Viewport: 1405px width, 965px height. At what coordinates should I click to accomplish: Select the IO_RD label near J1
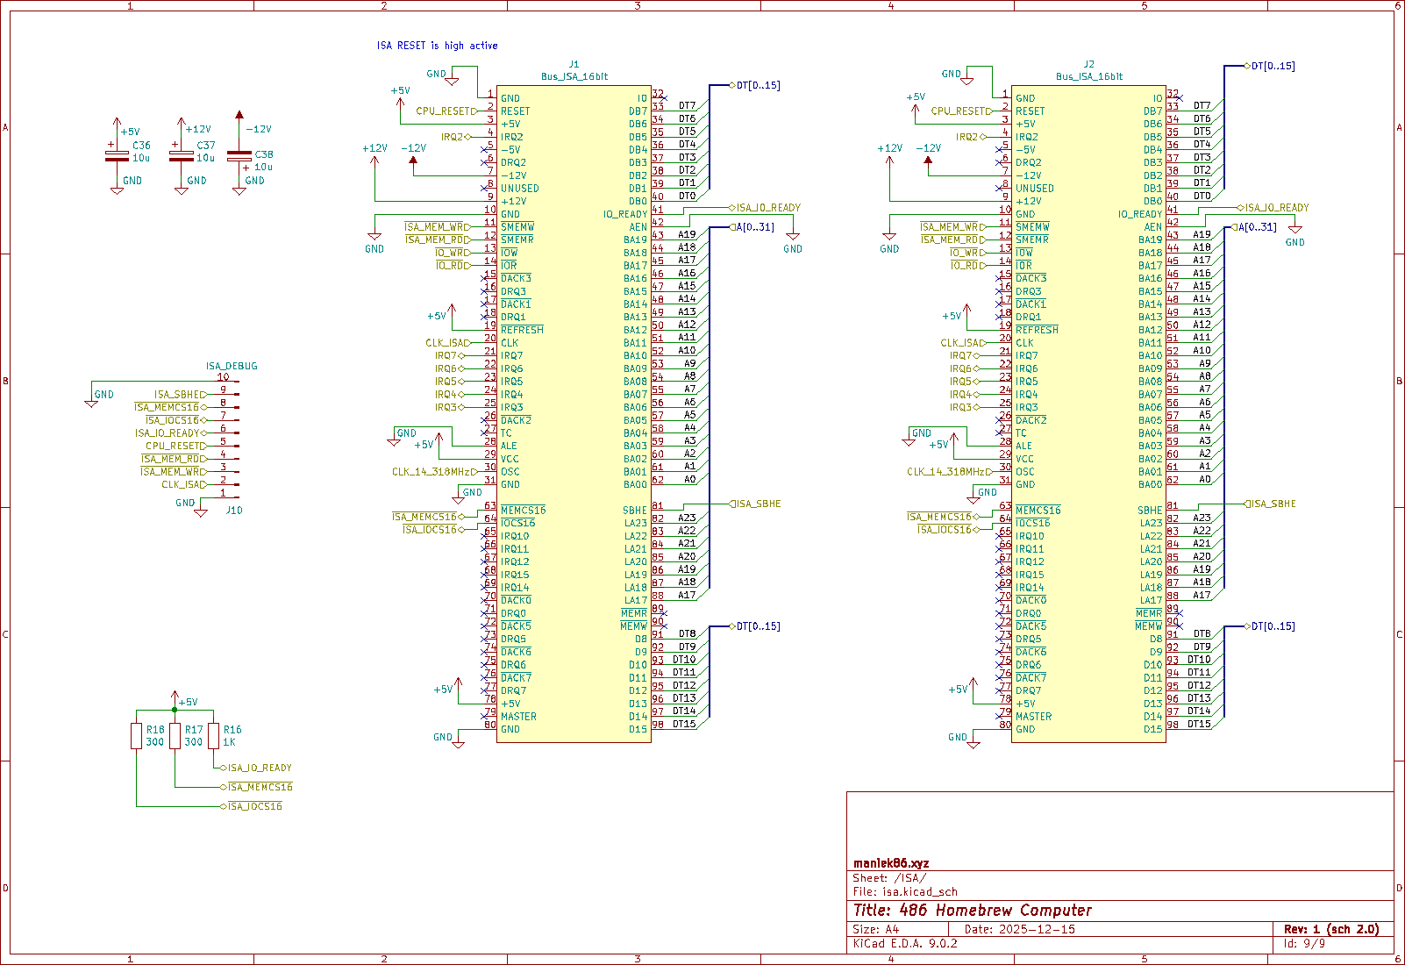(x=447, y=265)
